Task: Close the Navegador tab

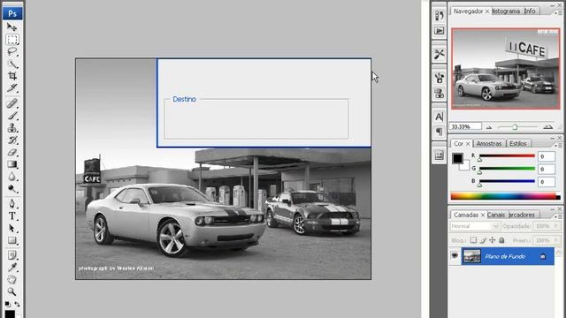Action: [x=487, y=11]
